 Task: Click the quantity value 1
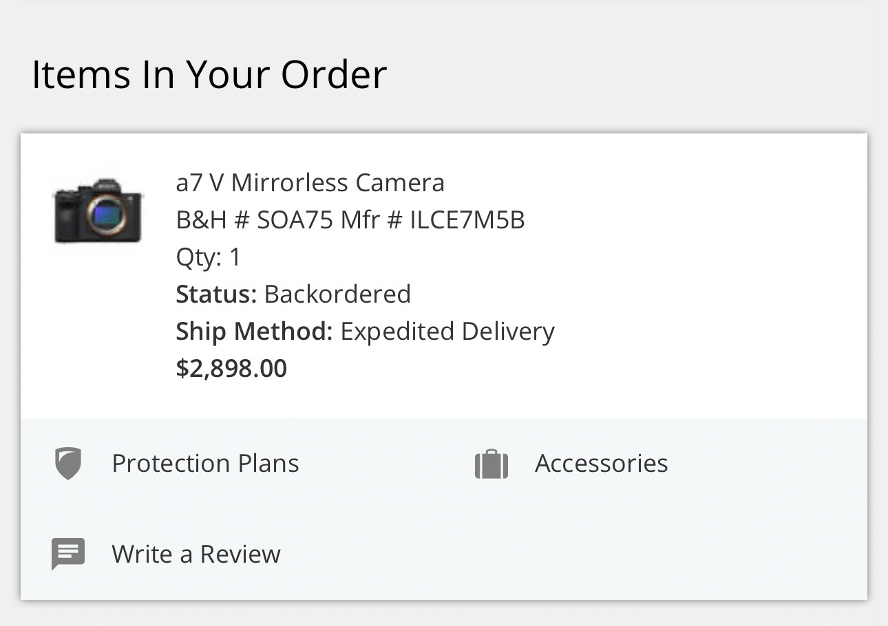(235, 257)
